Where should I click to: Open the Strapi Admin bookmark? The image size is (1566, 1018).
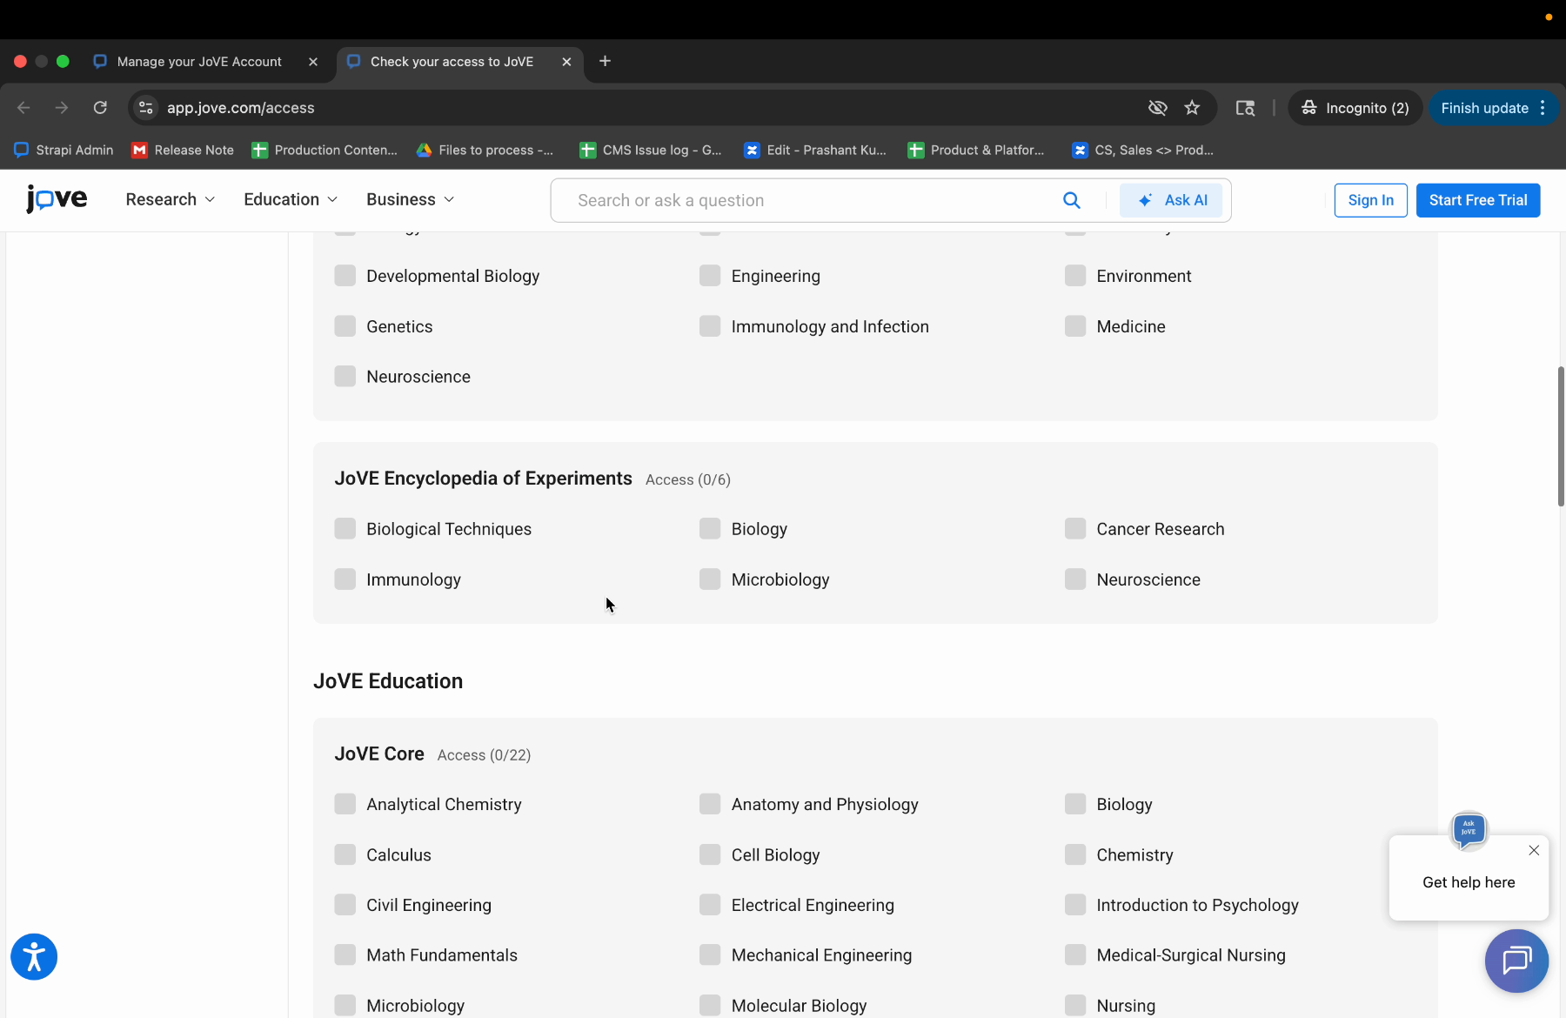[63, 150]
